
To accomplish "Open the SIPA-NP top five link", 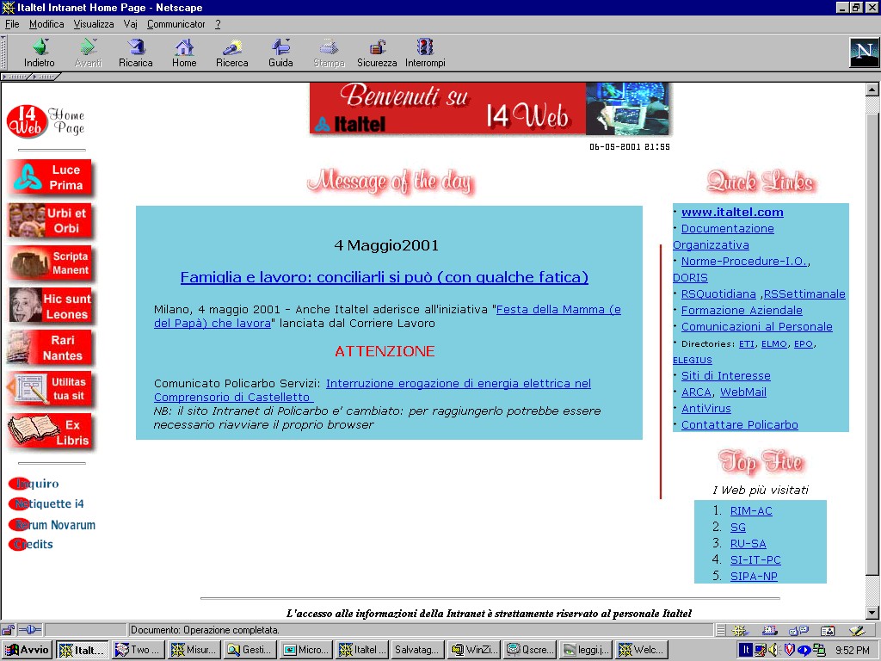I will [754, 576].
